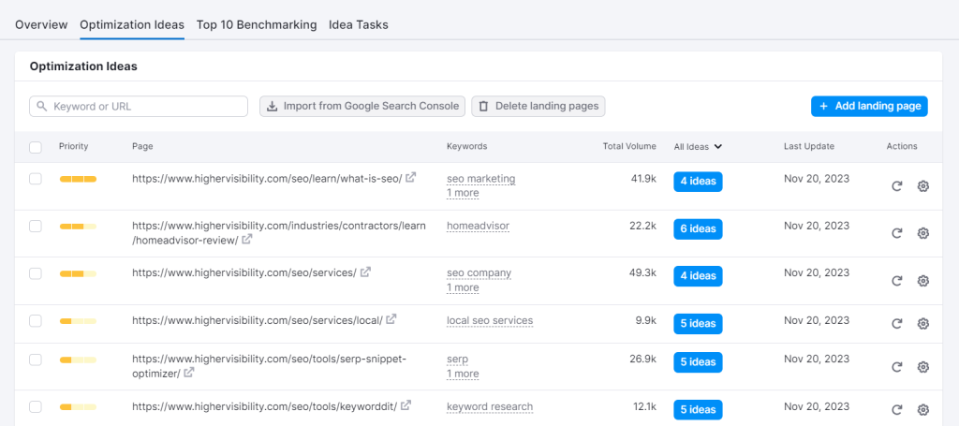Click Import from Google Search Console

pos(362,107)
